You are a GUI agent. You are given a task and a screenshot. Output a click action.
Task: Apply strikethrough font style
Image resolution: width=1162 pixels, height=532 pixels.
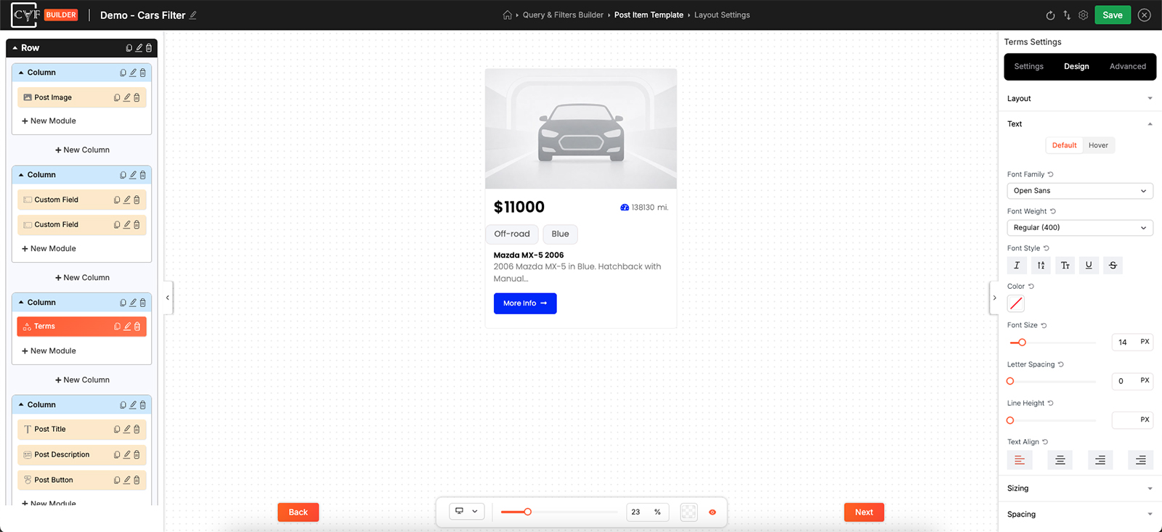click(x=1113, y=266)
